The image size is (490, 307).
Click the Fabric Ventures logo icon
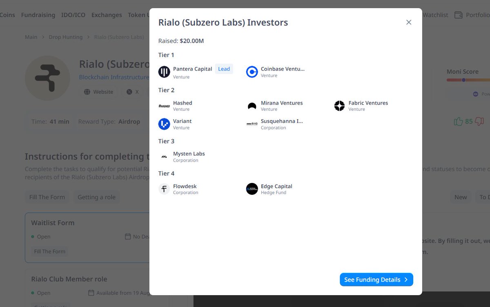[x=339, y=106]
